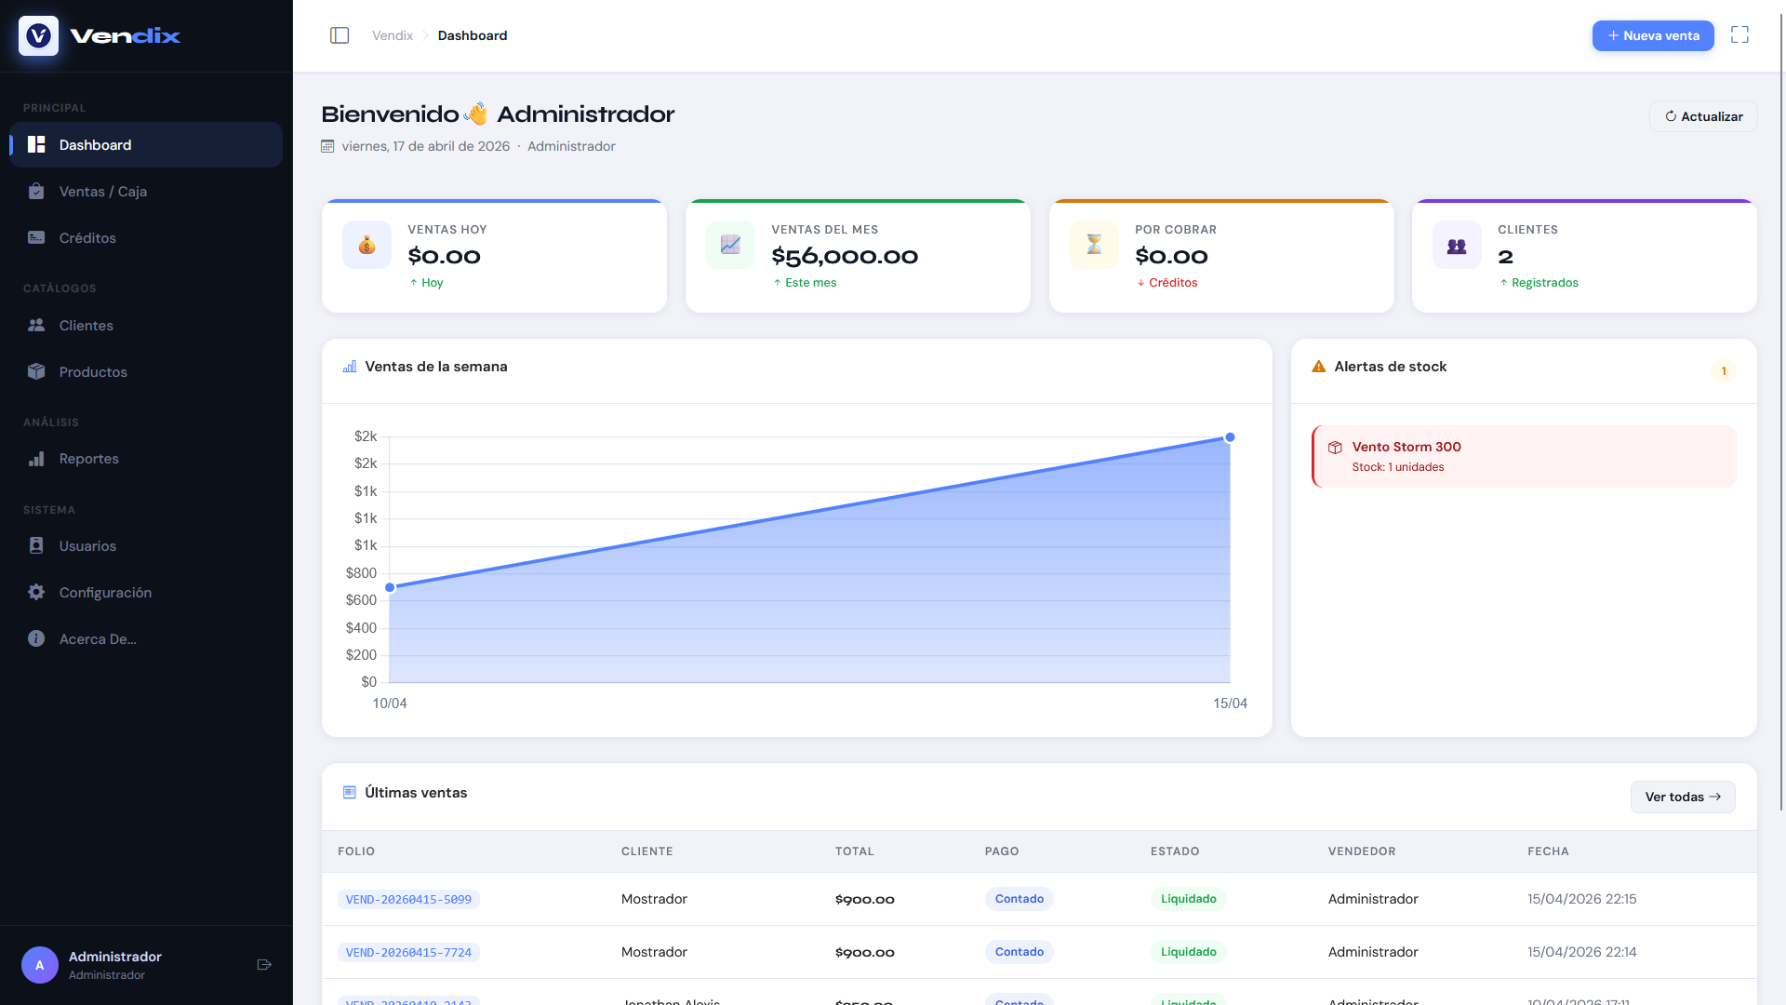The height and width of the screenshot is (1005, 1786).
Task: Click Ver todas sales link
Action: [1682, 797]
